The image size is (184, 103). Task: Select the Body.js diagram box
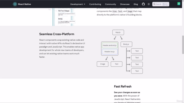pos(126,44)
